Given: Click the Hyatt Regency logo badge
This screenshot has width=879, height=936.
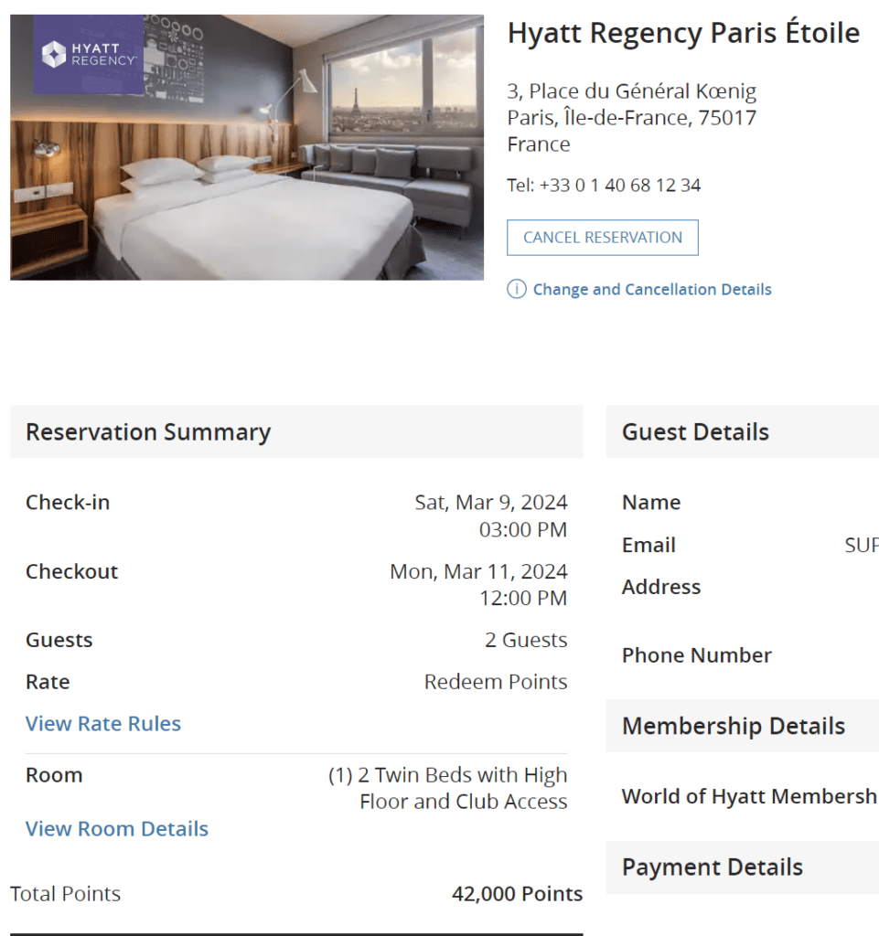Looking at the screenshot, I should click(x=89, y=55).
